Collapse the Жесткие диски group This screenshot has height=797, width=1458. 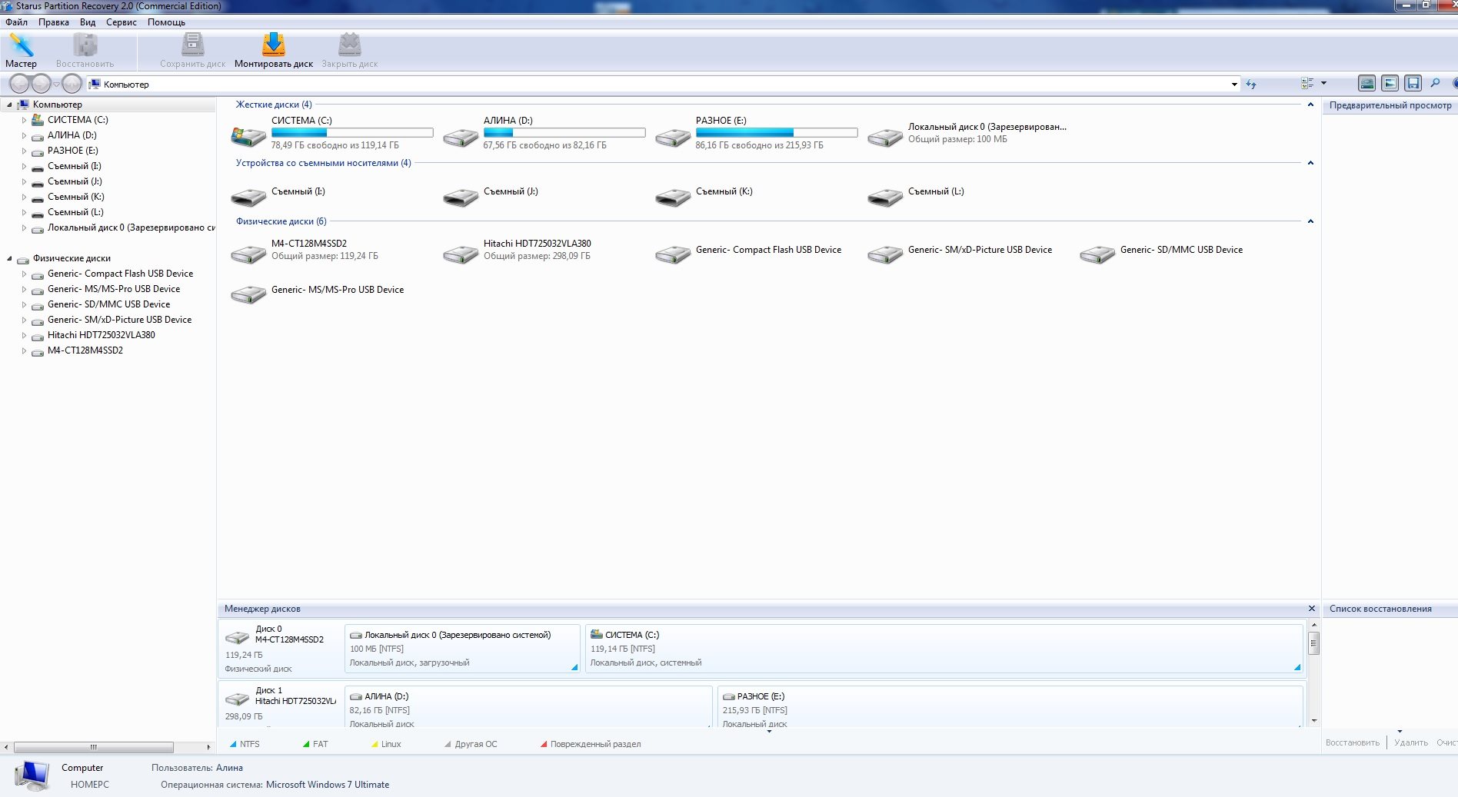tap(1310, 105)
